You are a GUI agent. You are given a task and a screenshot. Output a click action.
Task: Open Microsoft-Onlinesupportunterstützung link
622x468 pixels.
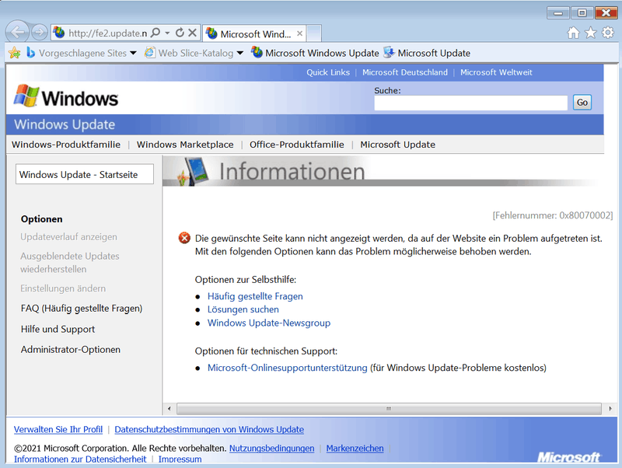point(288,368)
